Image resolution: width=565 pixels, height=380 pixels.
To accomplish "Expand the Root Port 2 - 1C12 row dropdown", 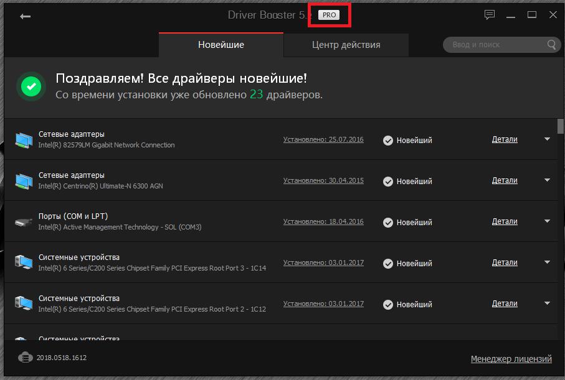I will tap(547, 303).
